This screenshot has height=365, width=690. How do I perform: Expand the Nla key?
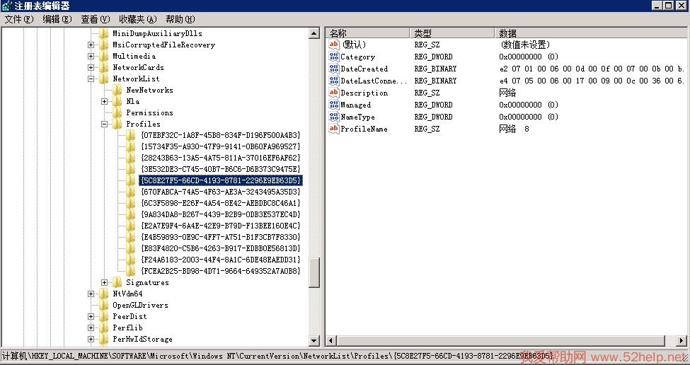pyautogui.click(x=104, y=102)
